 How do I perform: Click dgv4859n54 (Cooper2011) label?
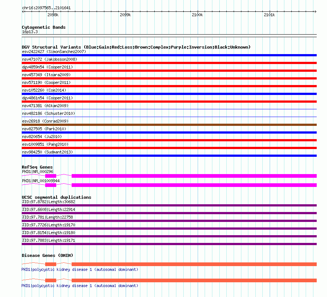coord(47,67)
